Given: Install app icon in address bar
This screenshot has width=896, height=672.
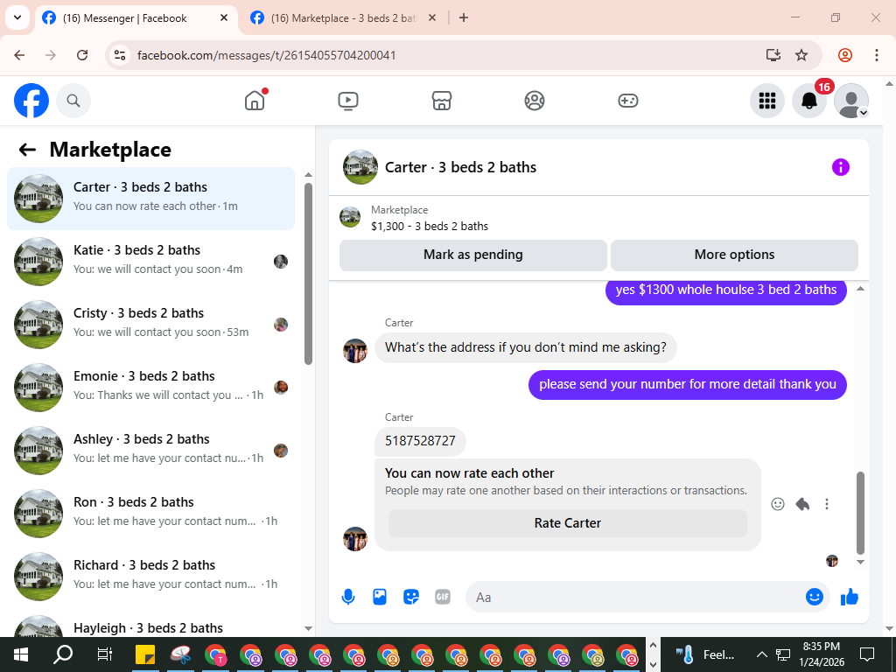Looking at the screenshot, I should [x=773, y=55].
